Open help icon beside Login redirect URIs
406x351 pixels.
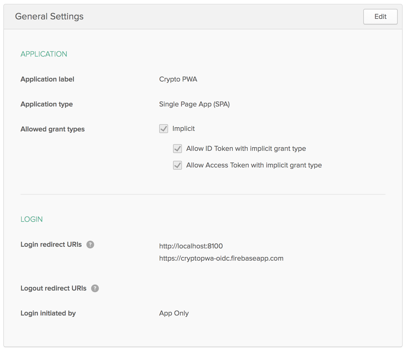pos(90,245)
